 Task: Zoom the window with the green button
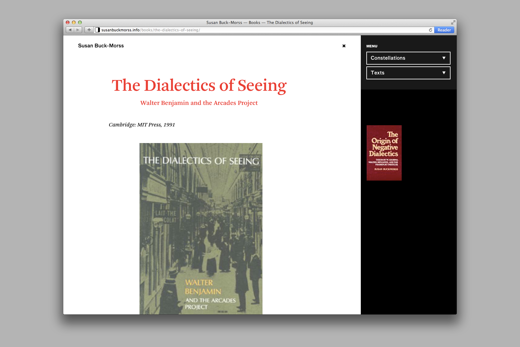click(x=80, y=22)
